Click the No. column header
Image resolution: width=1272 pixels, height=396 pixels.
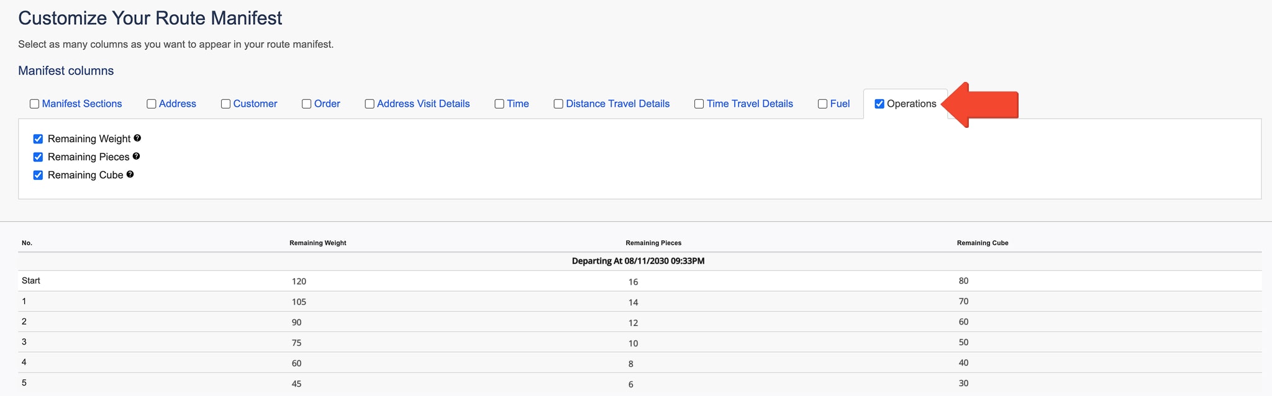pyautogui.click(x=27, y=243)
